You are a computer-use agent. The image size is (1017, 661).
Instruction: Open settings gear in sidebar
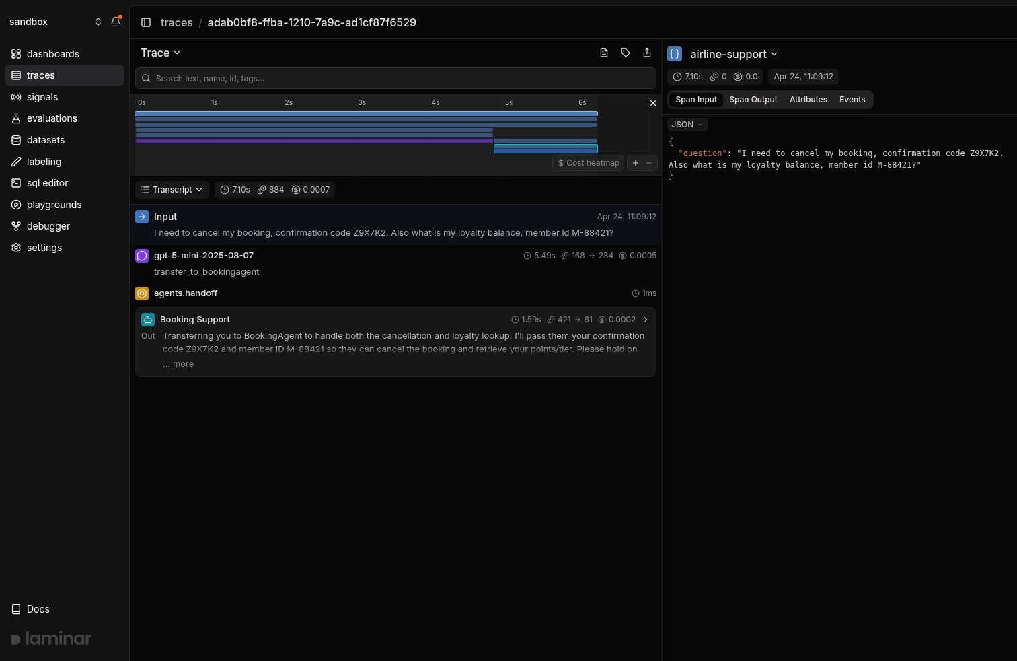pyautogui.click(x=16, y=248)
